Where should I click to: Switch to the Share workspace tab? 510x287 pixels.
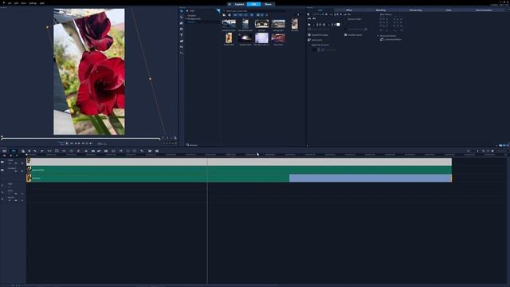[268, 4]
